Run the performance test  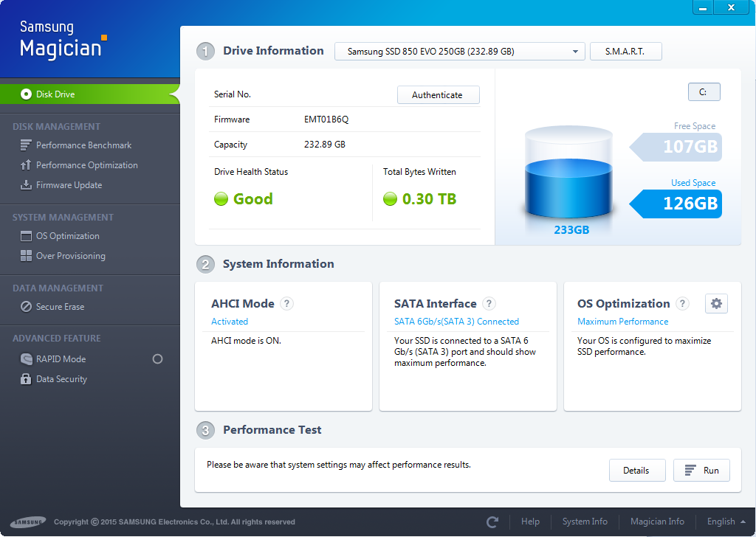point(701,471)
